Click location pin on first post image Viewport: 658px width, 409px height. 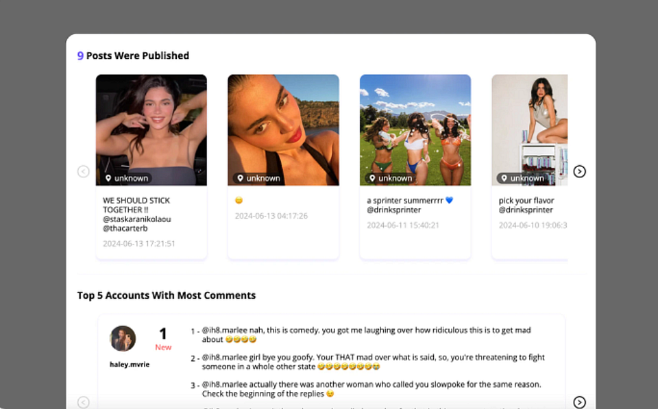click(108, 178)
